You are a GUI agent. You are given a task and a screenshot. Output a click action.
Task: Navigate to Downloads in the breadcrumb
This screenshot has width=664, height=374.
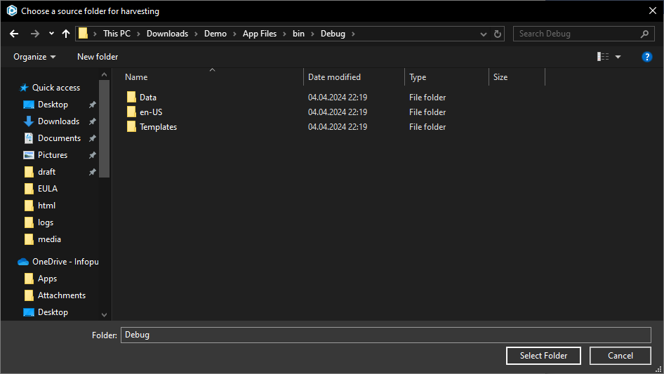[x=167, y=34]
